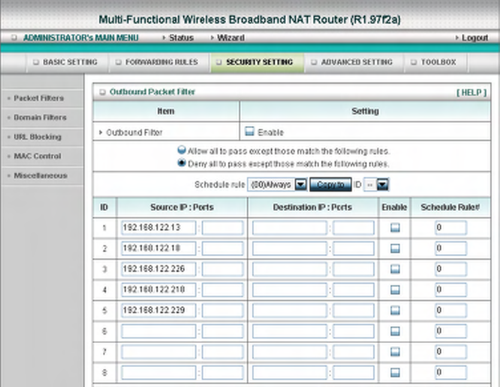Click the 'Outbound Filter' item label
Viewport: 500px width, 387px height.
pos(134,132)
